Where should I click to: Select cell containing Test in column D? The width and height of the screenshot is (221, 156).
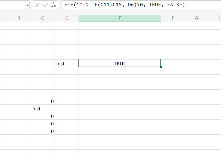(x=67, y=63)
